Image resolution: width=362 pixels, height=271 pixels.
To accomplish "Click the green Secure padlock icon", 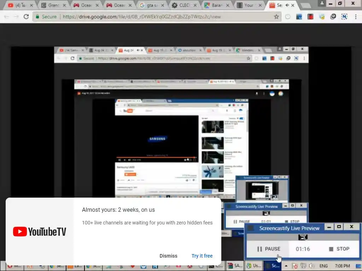I will coord(37,17).
